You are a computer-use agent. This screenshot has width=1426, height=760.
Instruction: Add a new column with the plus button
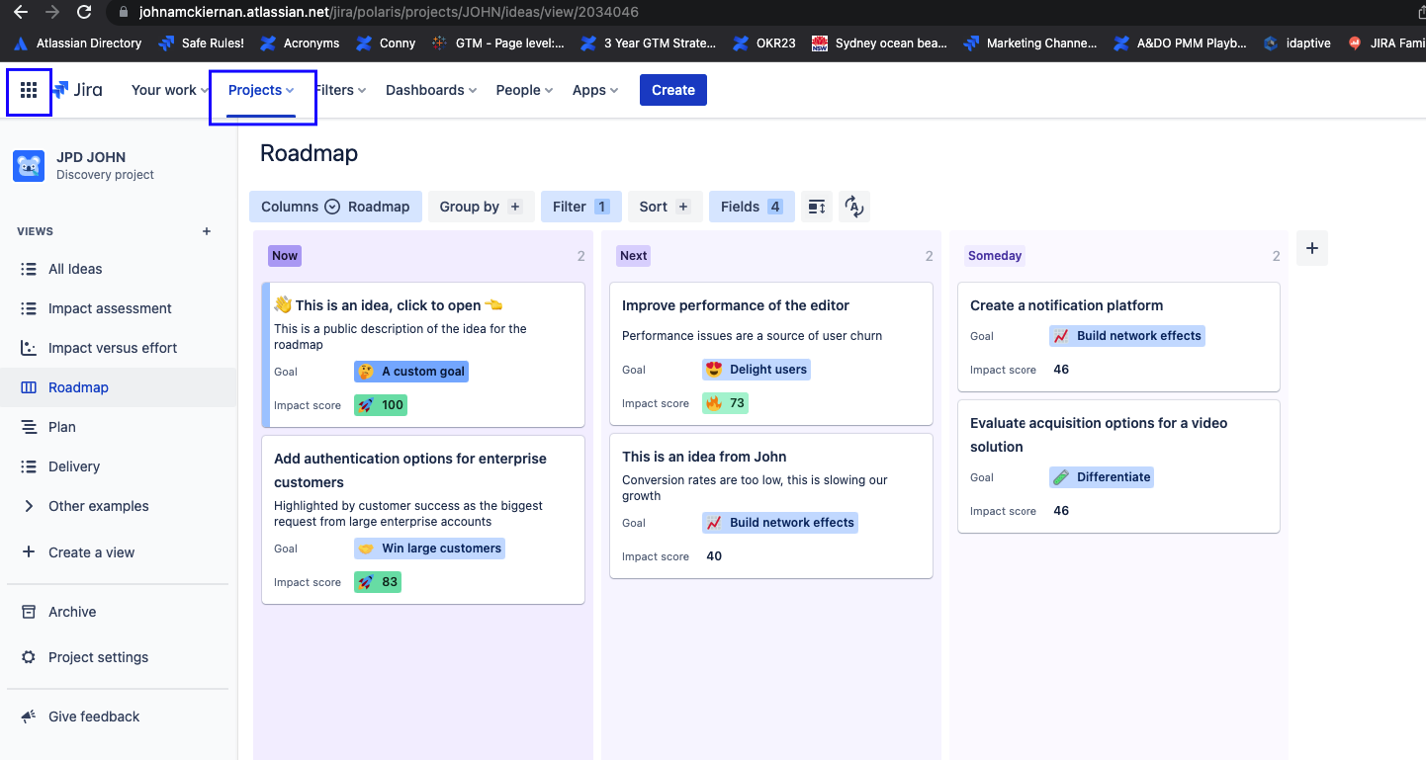(x=1312, y=248)
